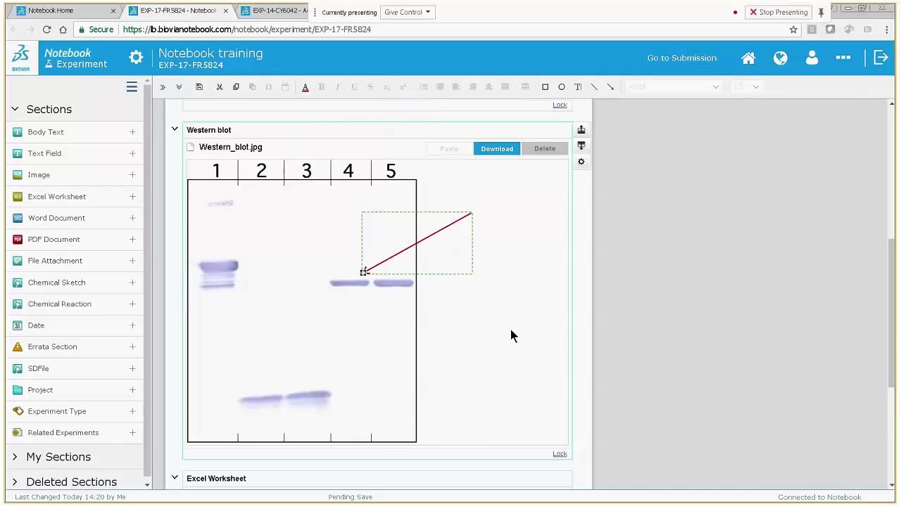Image resolution: width=901 pixels, height=506 pixels.
Task: Open Western blot section settings gear
Action: tap(581, 162)
